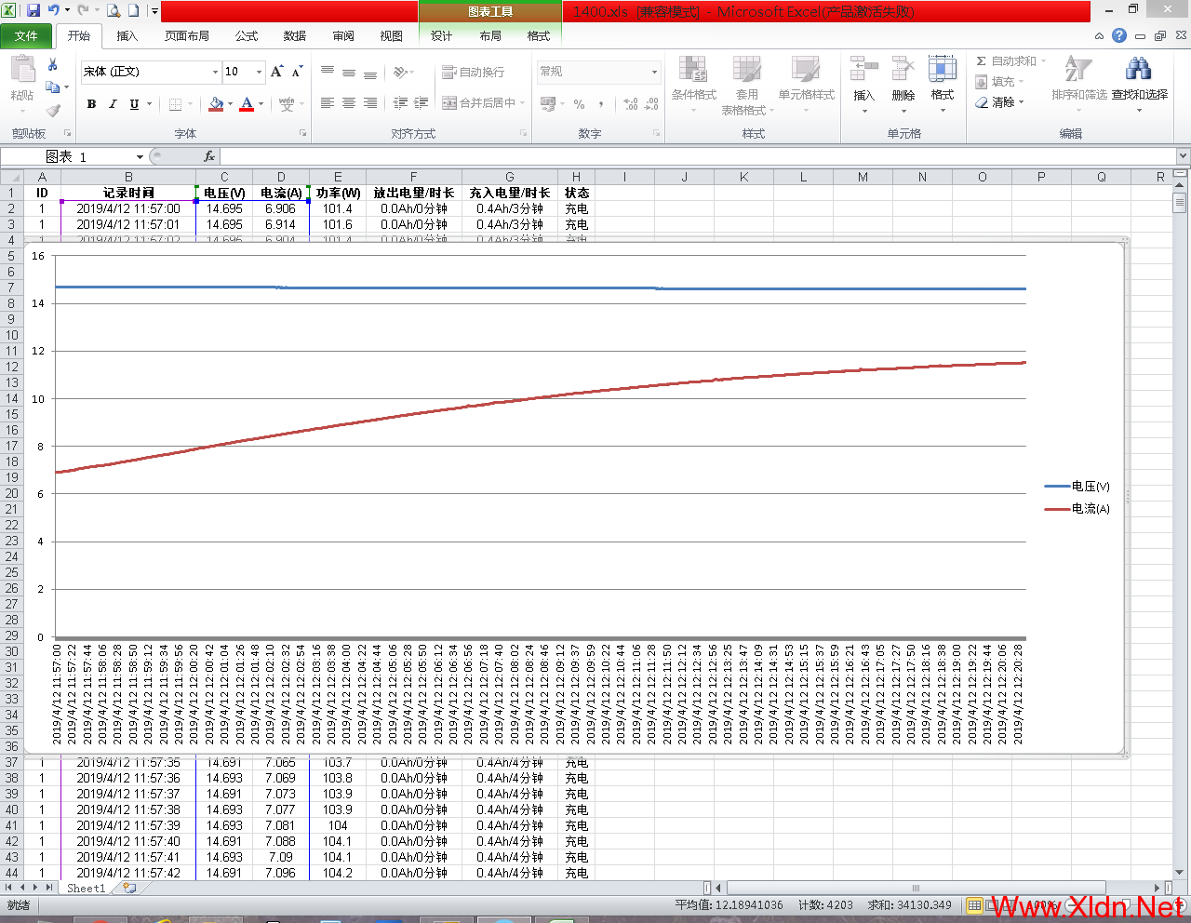Save the workbook from the quick access toolbar

(x=33, y=11)
